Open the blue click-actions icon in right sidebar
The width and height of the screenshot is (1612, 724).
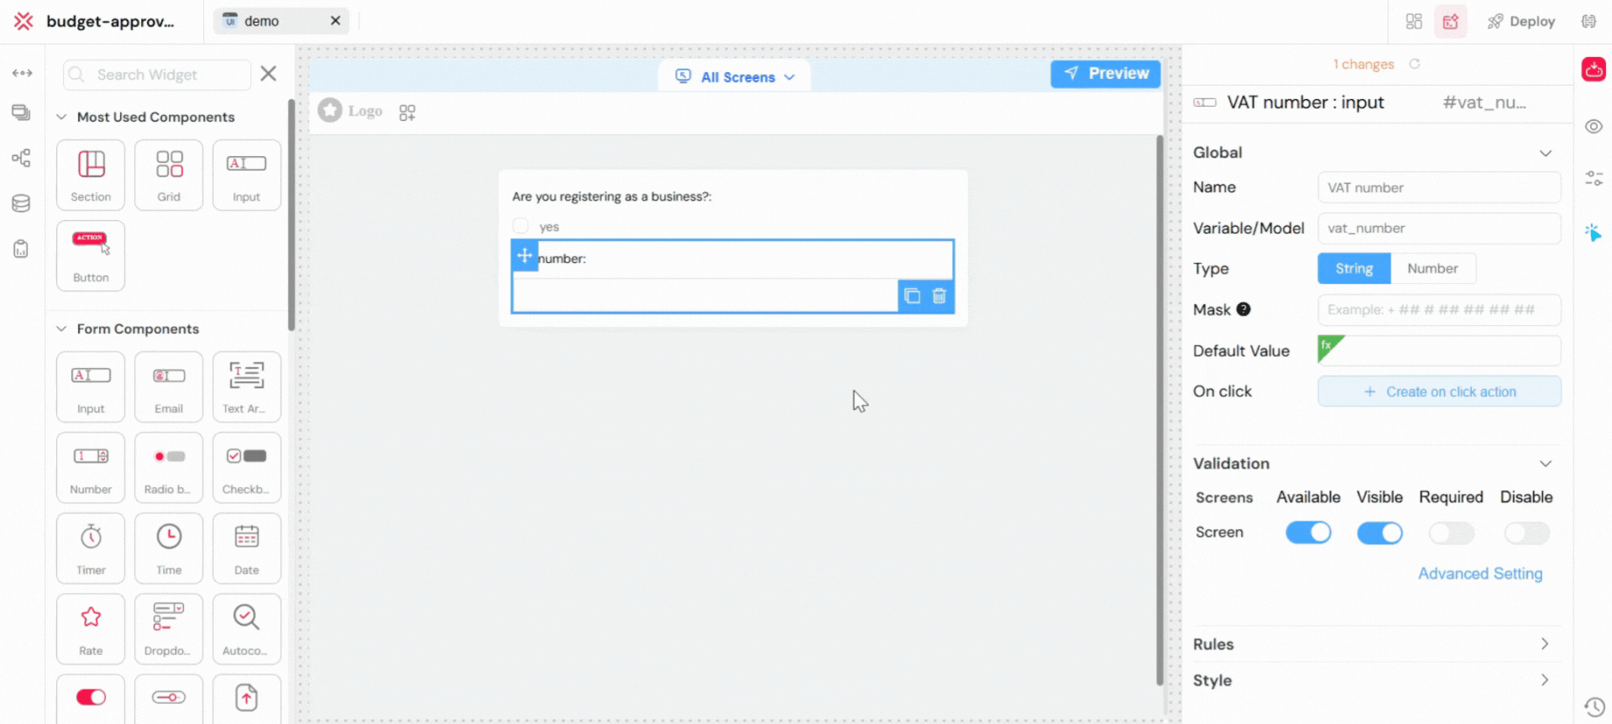point(1594,233)
